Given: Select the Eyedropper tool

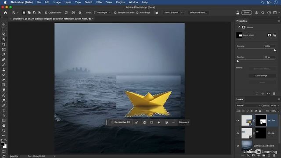Looking at the screenshot, I should click(4, 54).
